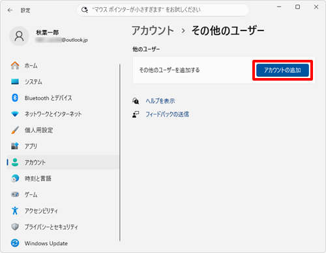Click アカウント in the breadcrumb heading
Screen dimensions: 326x253
click(x=153, y=31)
